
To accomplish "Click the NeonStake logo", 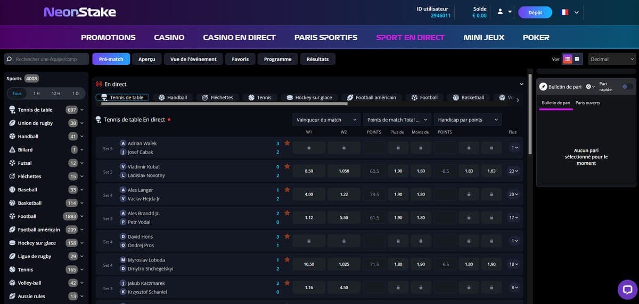I will point(79,12).
